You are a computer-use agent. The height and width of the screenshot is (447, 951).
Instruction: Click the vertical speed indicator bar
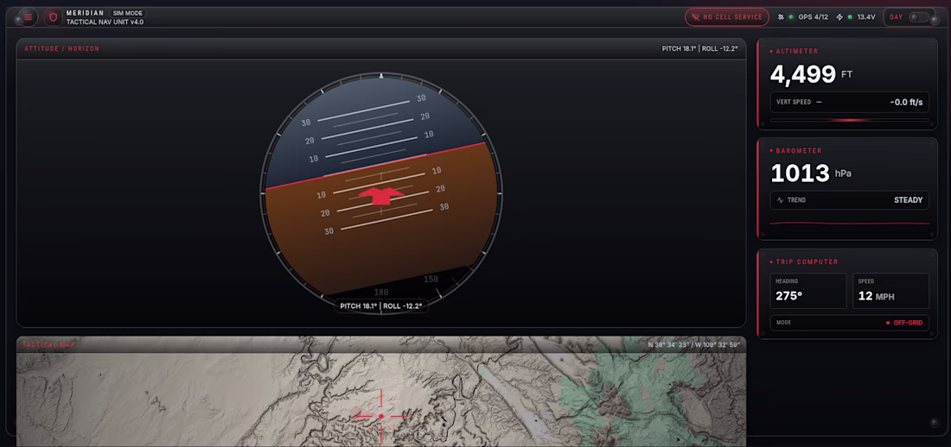[849, 120]
